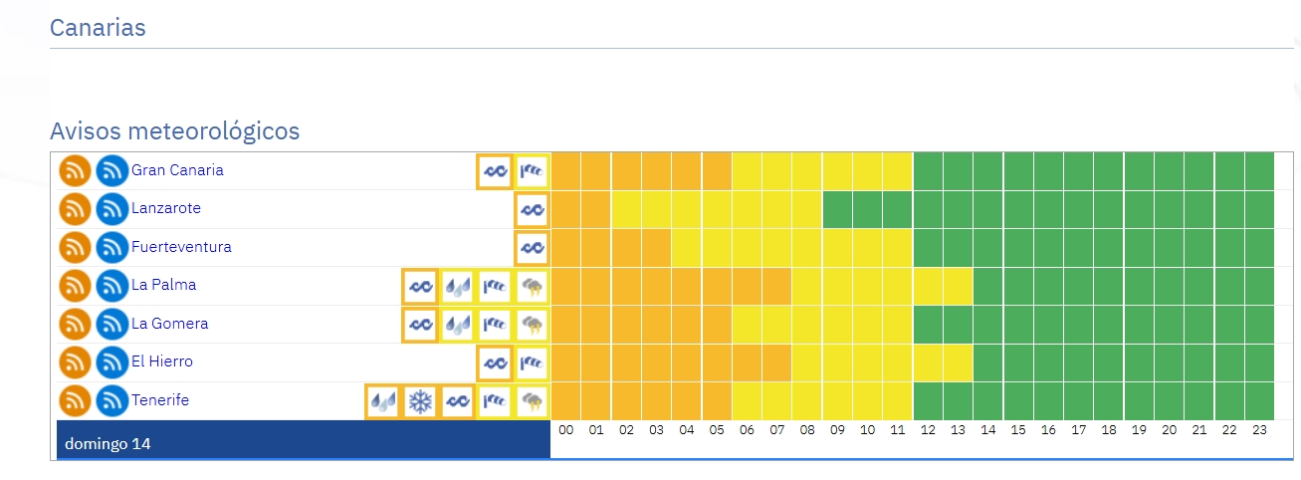Click the snow warning icon for Tenerife
Viewport: 1301px width, 480px height.
421,401
